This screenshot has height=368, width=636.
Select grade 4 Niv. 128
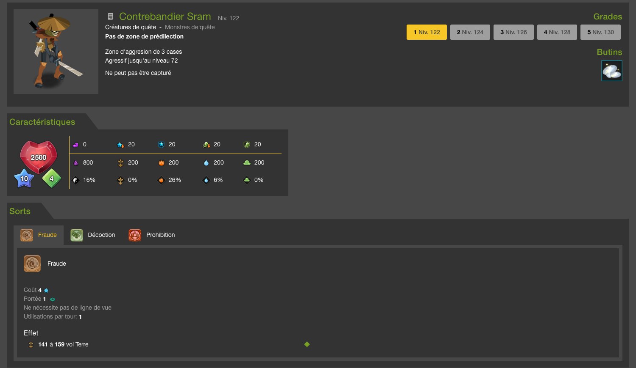557,32
